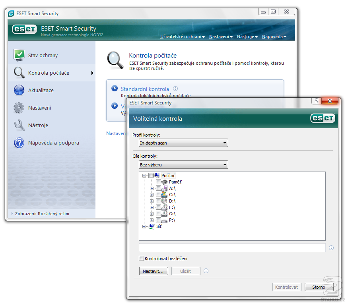This screenshot has height=305, width=348.
Task: Collapse the Počítač tree node
Action: pyautogui.click(x=144, y=176)
